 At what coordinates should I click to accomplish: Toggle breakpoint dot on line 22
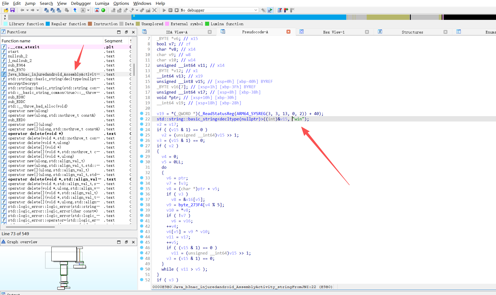pyautogui.click(x=142, y=119)
